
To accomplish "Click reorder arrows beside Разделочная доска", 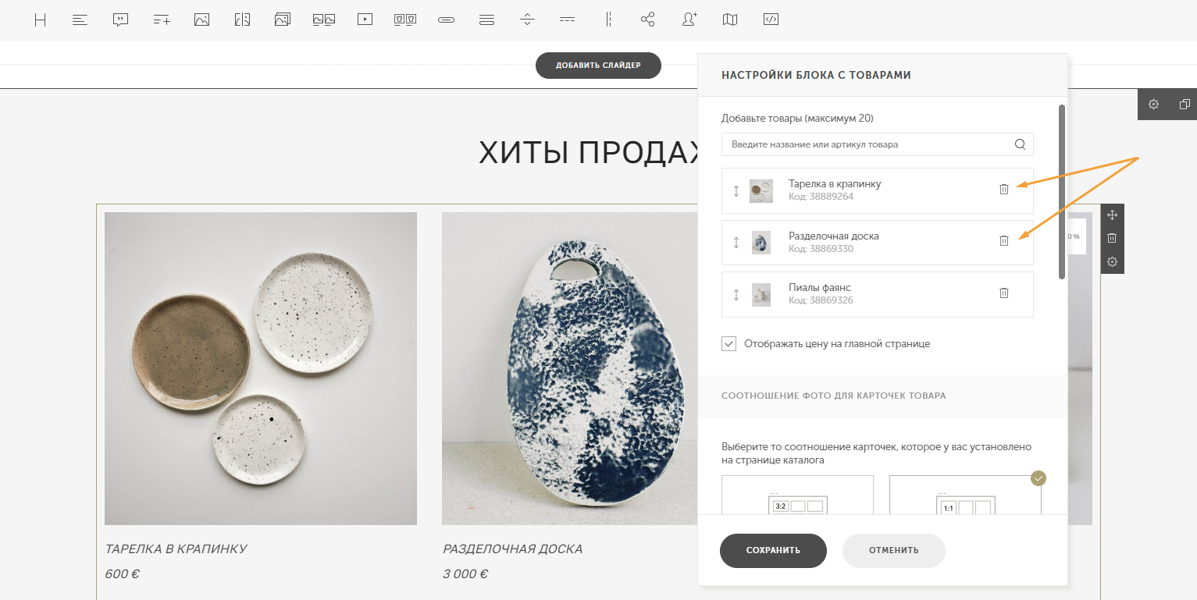I will point(736,243).
